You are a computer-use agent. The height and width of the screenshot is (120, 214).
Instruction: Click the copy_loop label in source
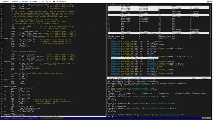[8, 38]
